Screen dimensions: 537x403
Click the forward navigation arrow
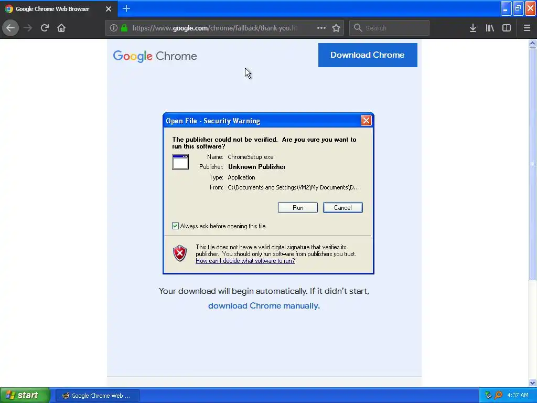pos(28,28)
